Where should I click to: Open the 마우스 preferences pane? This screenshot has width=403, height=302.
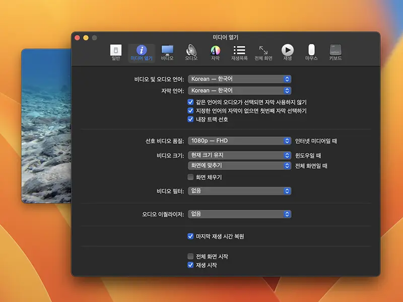point(311,53)
